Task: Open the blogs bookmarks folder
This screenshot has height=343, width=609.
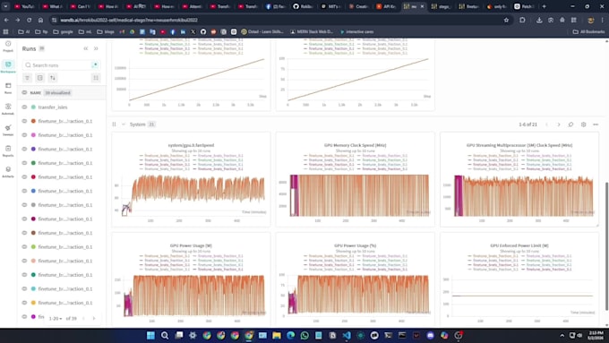Action: click(106, 31)
